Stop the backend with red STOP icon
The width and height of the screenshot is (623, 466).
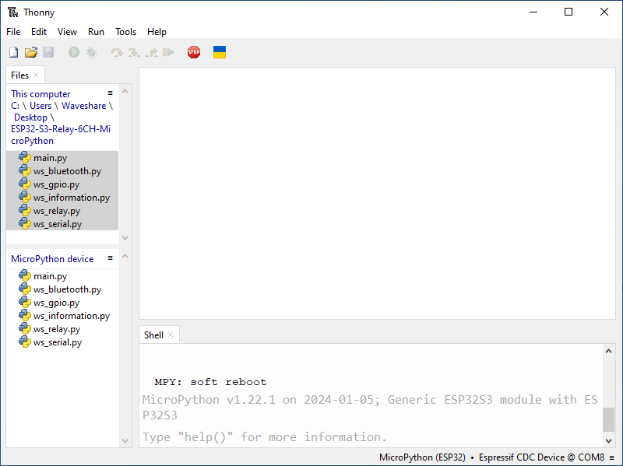194,52
